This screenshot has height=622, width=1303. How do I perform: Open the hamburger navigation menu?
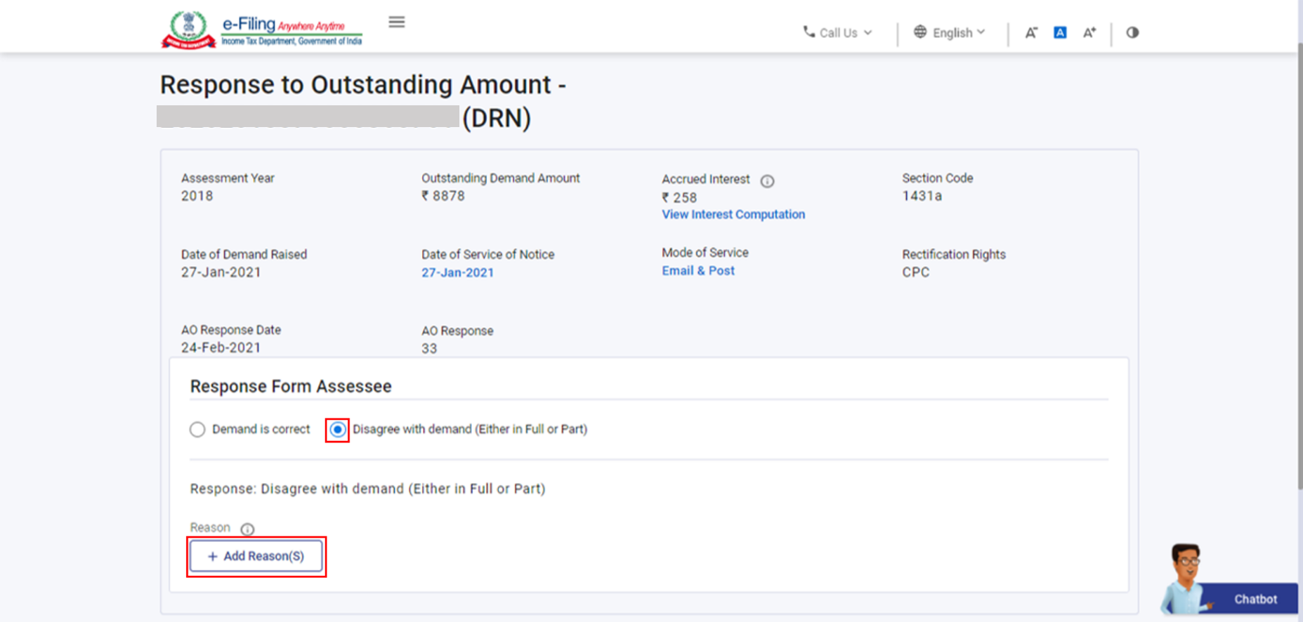tap(396, 22)
